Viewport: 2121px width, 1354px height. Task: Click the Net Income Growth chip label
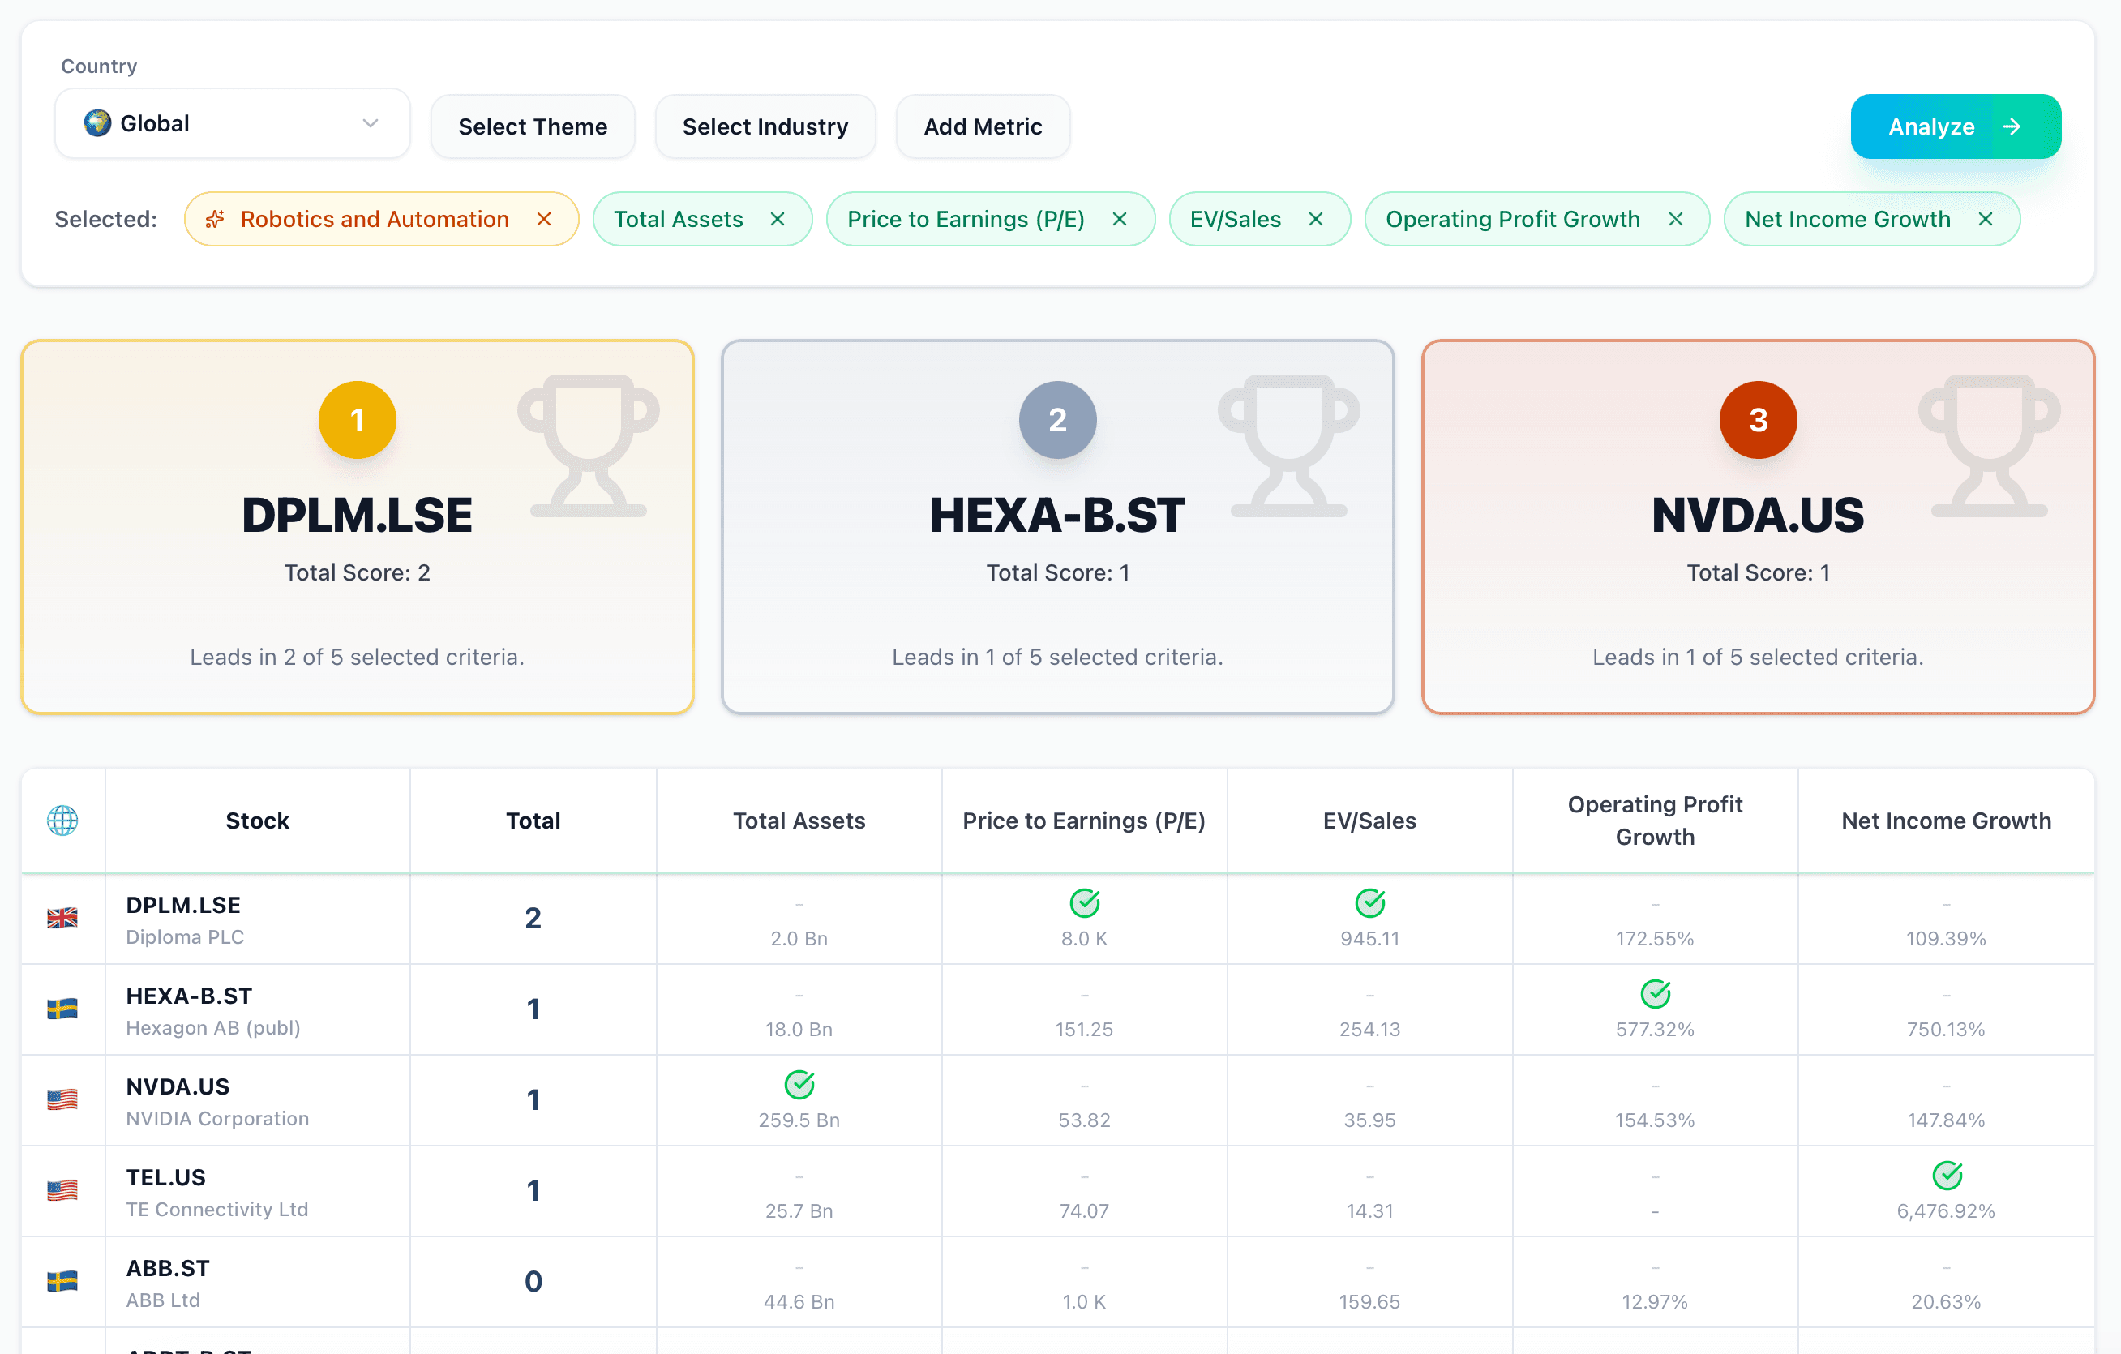tap(1848, 220)
